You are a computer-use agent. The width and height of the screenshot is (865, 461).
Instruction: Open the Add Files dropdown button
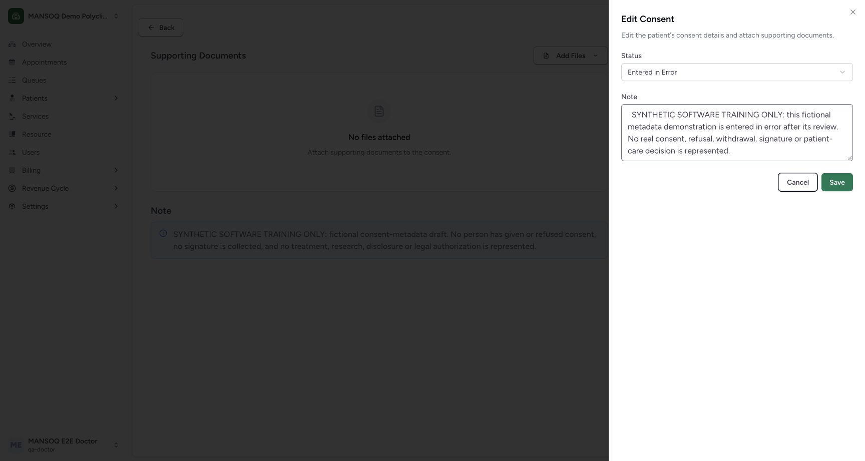click(571, 56)
